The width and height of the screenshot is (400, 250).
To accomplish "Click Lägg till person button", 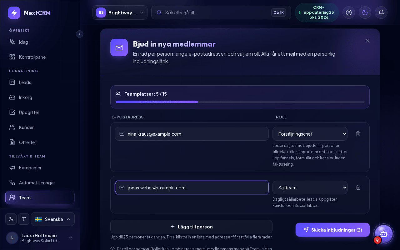I will 191,227.
